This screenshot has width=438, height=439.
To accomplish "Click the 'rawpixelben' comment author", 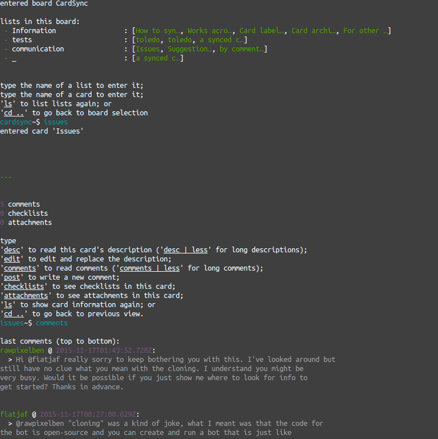I will tap(22, 351).
